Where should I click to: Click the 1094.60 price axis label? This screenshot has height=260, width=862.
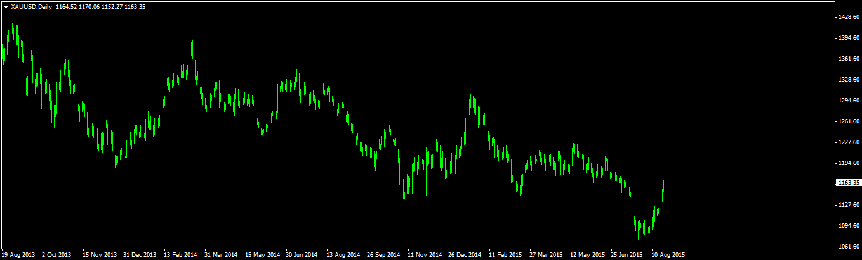click(x=849, y=226)
